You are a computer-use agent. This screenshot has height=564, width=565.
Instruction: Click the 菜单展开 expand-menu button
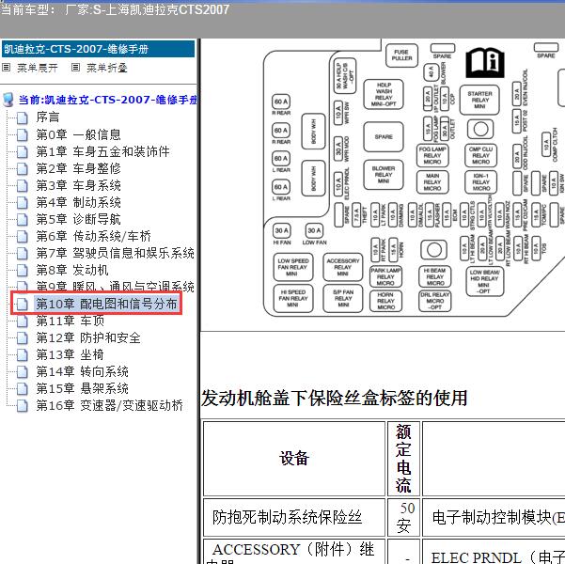(37, 68)
